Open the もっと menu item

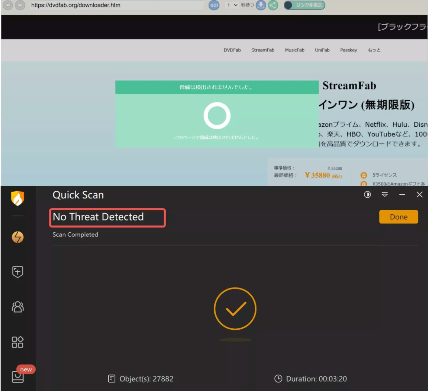374,50
